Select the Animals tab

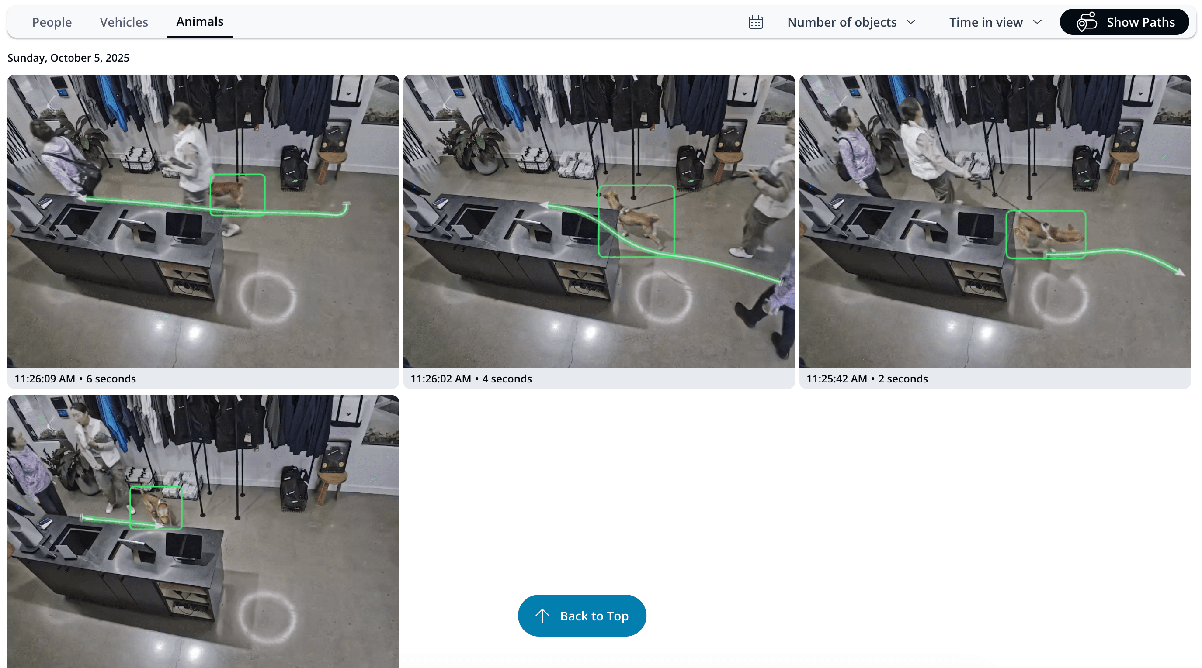click(199, 21)
